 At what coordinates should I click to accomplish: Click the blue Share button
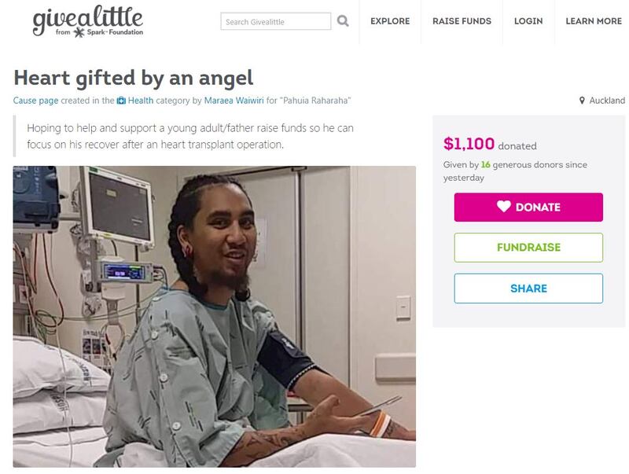[528, 288]
